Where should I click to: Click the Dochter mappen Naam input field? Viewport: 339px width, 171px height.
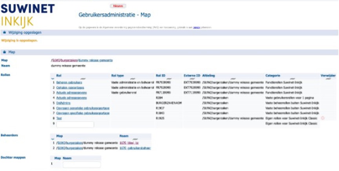81,164
